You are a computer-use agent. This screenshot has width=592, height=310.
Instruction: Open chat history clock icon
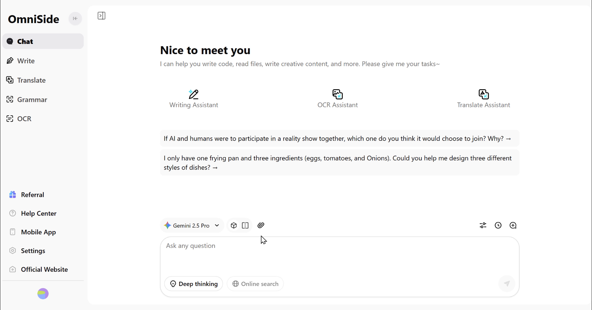(498, 225)
